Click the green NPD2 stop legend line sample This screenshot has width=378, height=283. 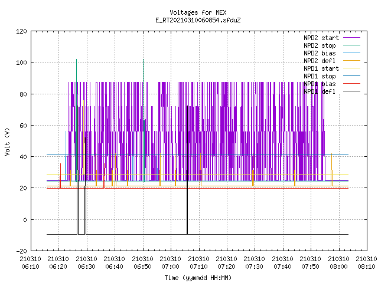pos(352,45)
